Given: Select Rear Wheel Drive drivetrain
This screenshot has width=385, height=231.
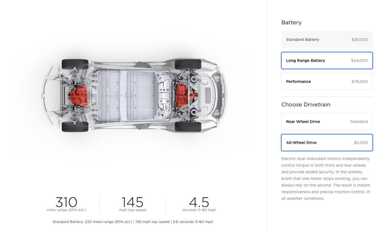Looking at the screenshot, I should point(327,122).
